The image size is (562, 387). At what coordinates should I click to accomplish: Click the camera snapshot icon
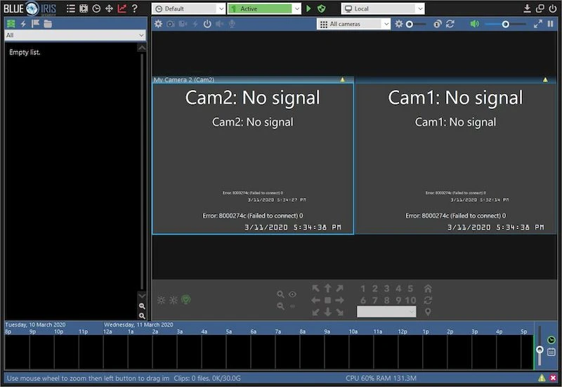coord(171,24)
